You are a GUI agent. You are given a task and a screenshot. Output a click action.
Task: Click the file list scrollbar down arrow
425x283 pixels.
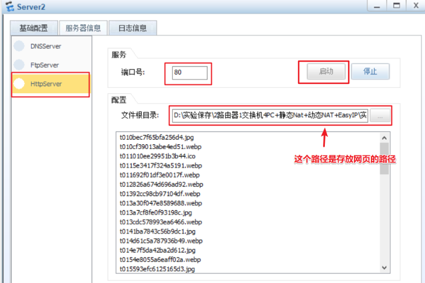(x=384, y=267)
